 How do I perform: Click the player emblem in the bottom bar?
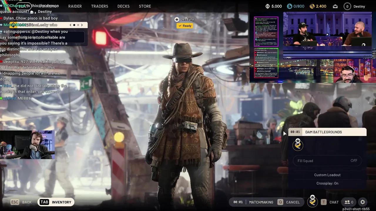point(313,201)
